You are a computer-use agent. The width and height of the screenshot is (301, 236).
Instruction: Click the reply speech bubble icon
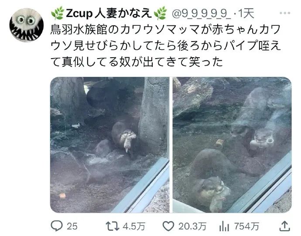pyautogui.click(x=57, y=226)
